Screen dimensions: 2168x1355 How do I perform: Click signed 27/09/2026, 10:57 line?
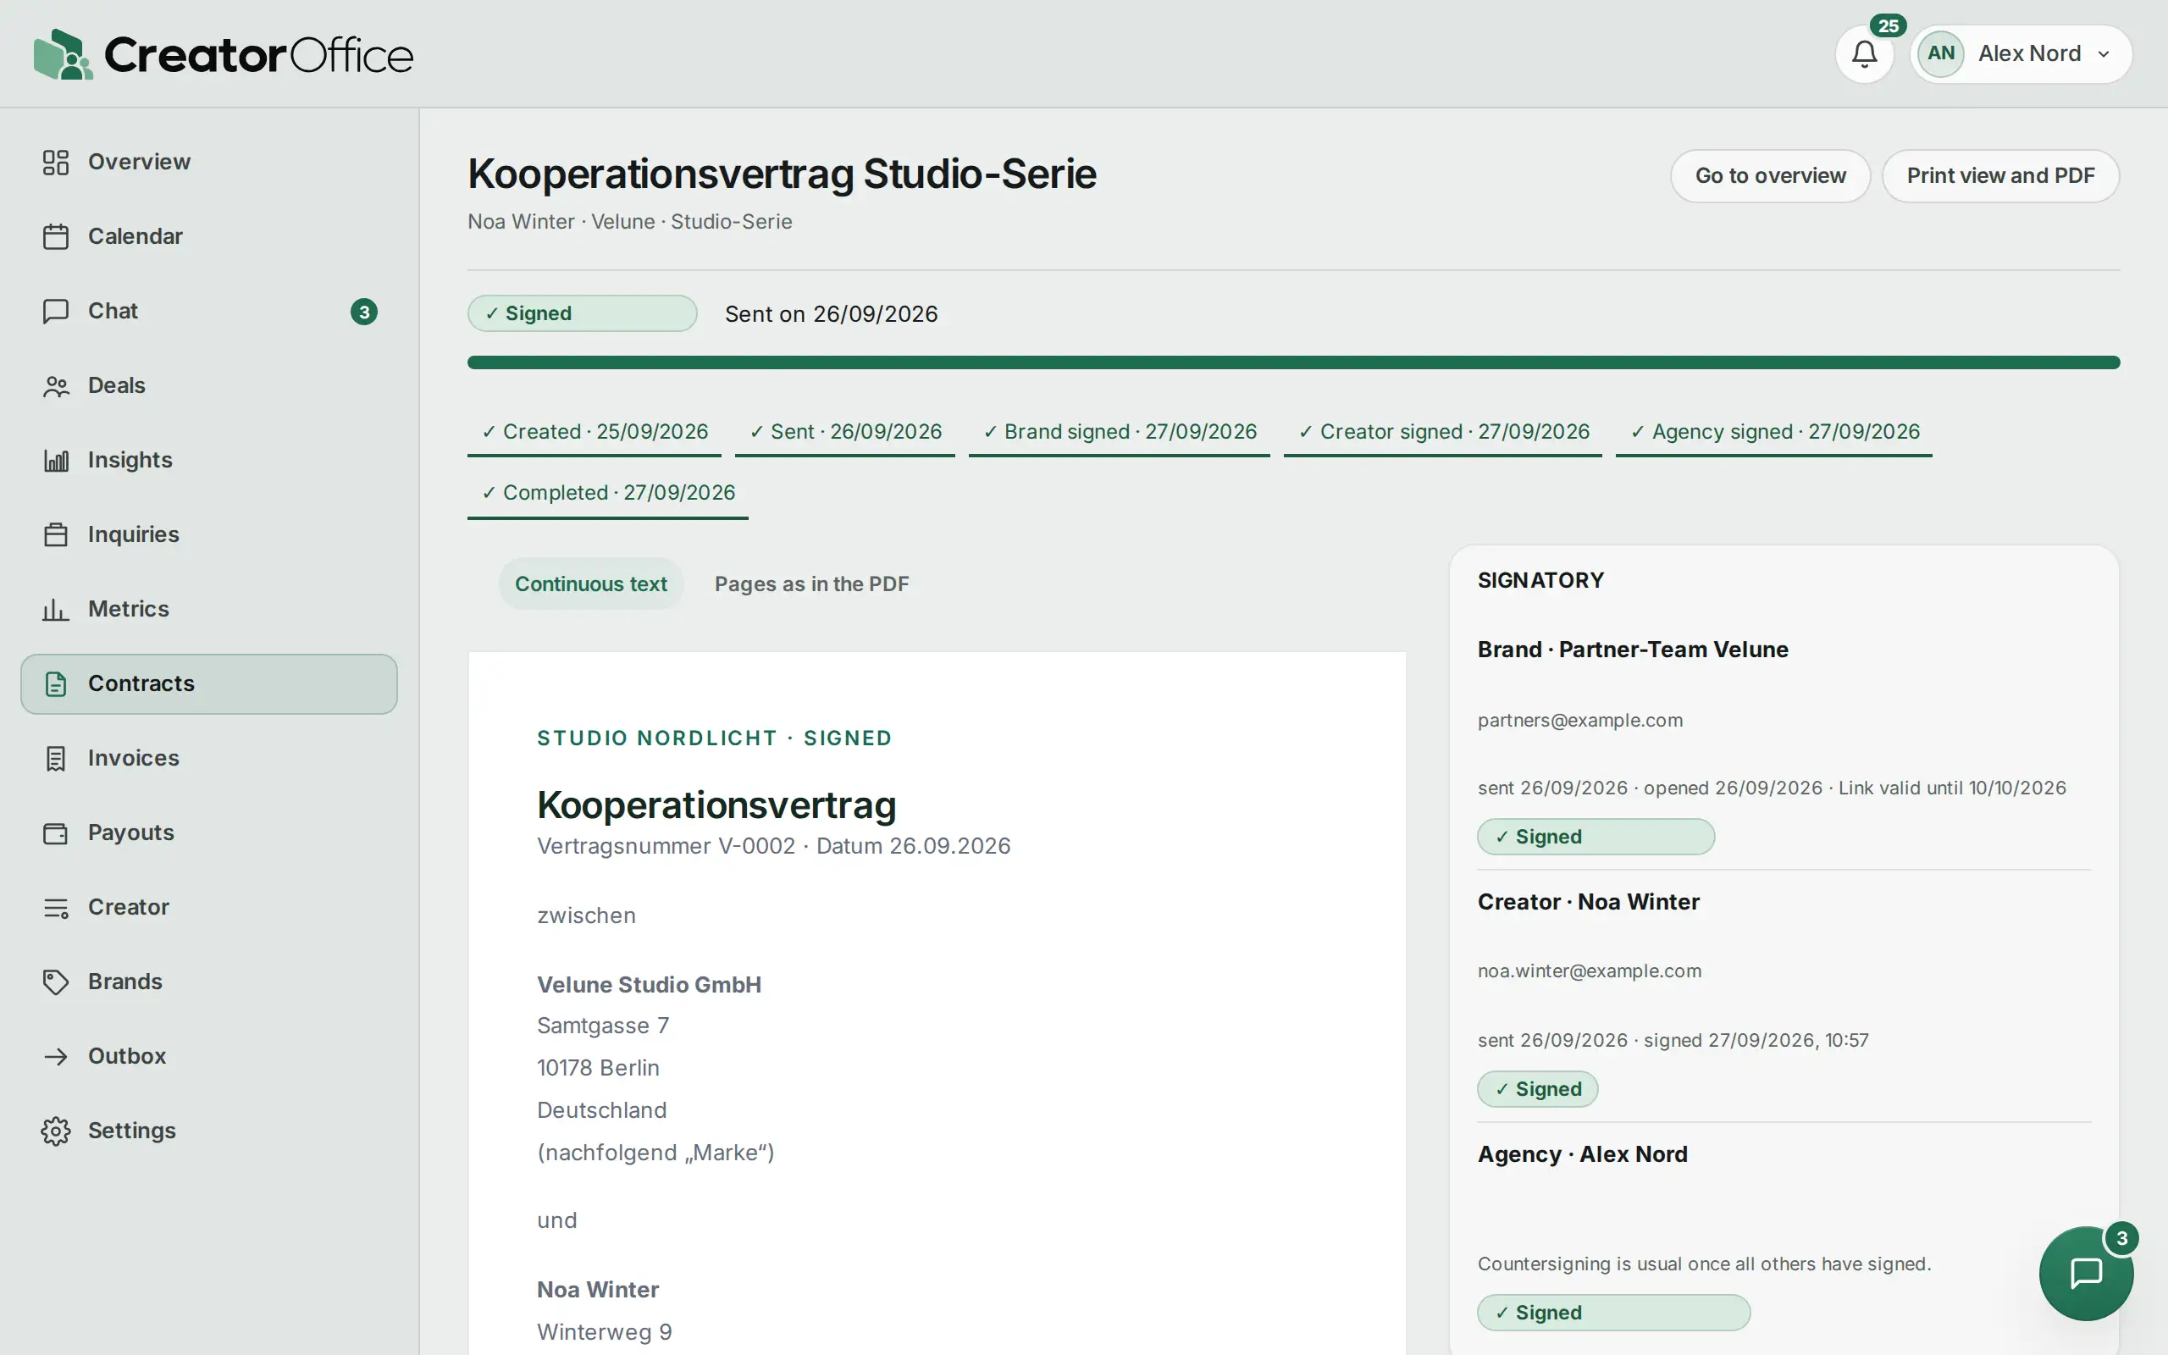1756,1041
